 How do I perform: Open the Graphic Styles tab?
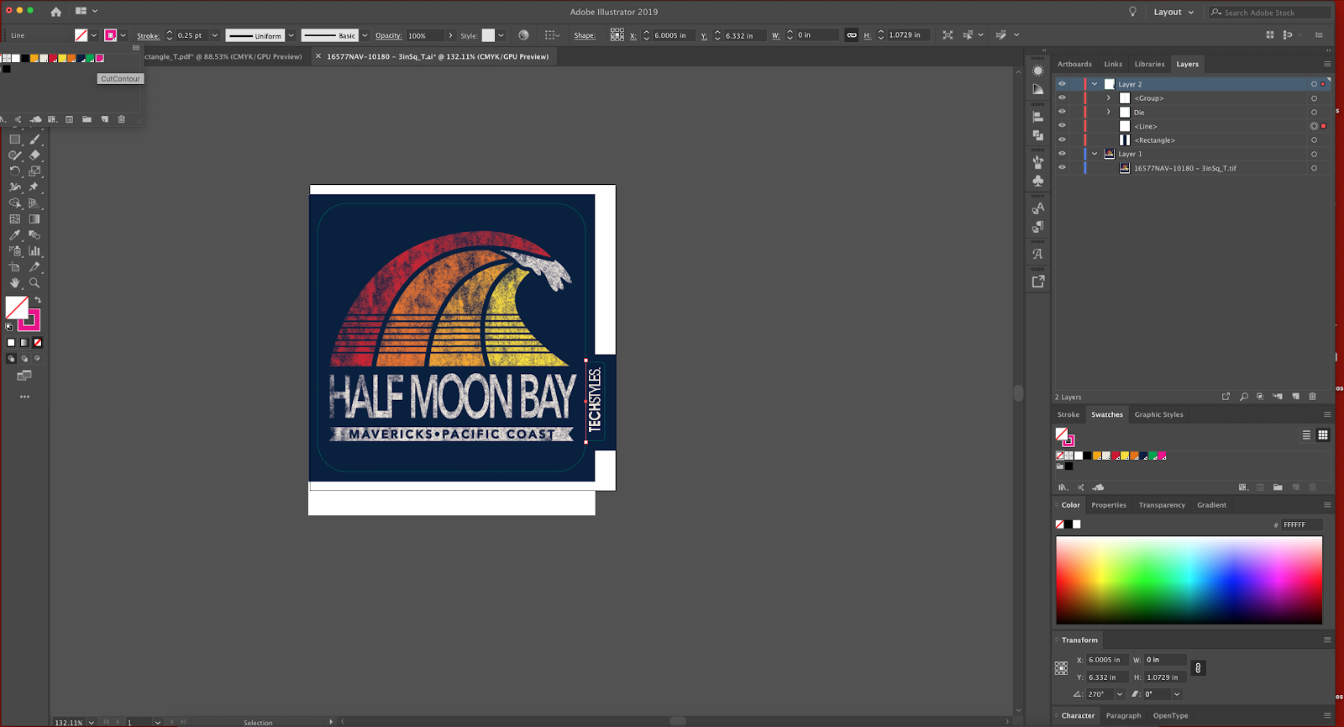(1158, 414)
